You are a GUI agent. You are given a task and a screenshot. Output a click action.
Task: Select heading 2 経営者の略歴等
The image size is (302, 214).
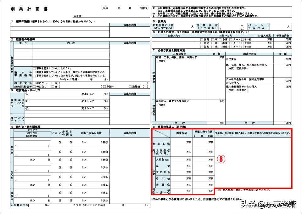(23, 39)
